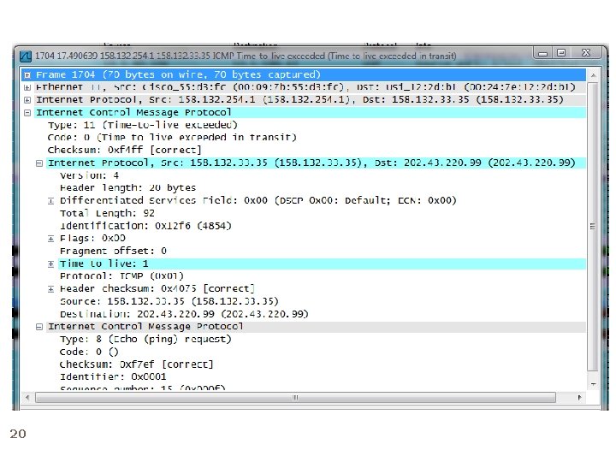Image resolution: width=616 pixels, height=462 pixels.
Task: Select 'Identifier: 0x0001' row
Action: 113,376
